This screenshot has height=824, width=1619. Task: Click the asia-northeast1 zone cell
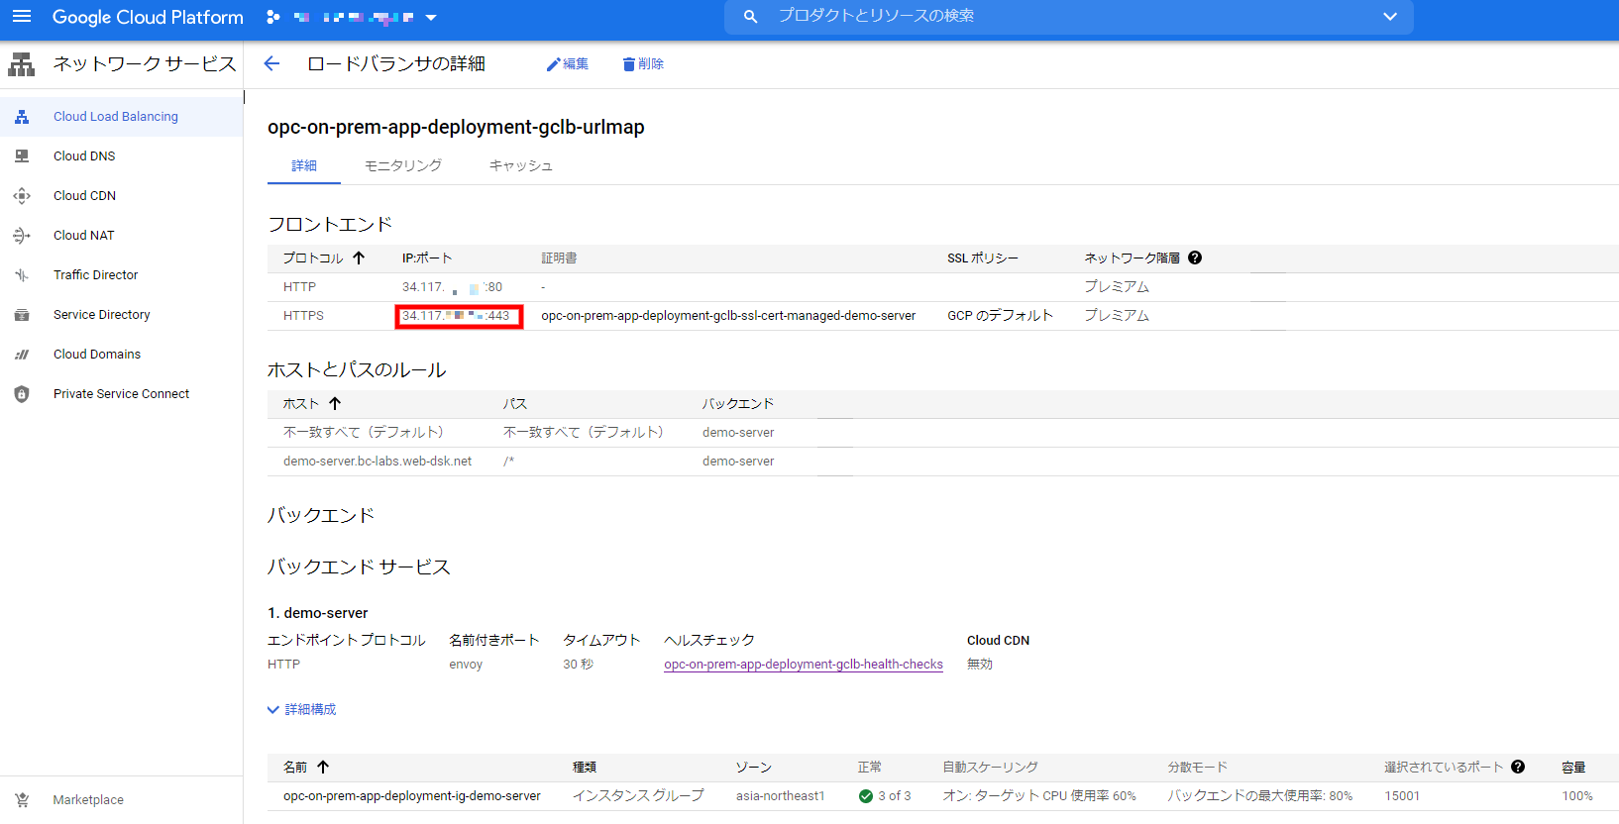click(x=780, y=796)
